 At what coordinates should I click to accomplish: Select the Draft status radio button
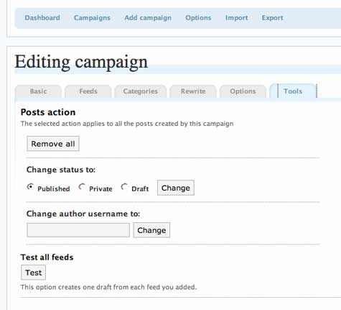(x=124, y=187)
